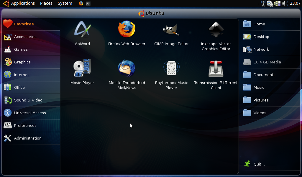Open the 16.4 GB Media drive
Viewport: 302px width, 177px height.
(x=271, y=62)
